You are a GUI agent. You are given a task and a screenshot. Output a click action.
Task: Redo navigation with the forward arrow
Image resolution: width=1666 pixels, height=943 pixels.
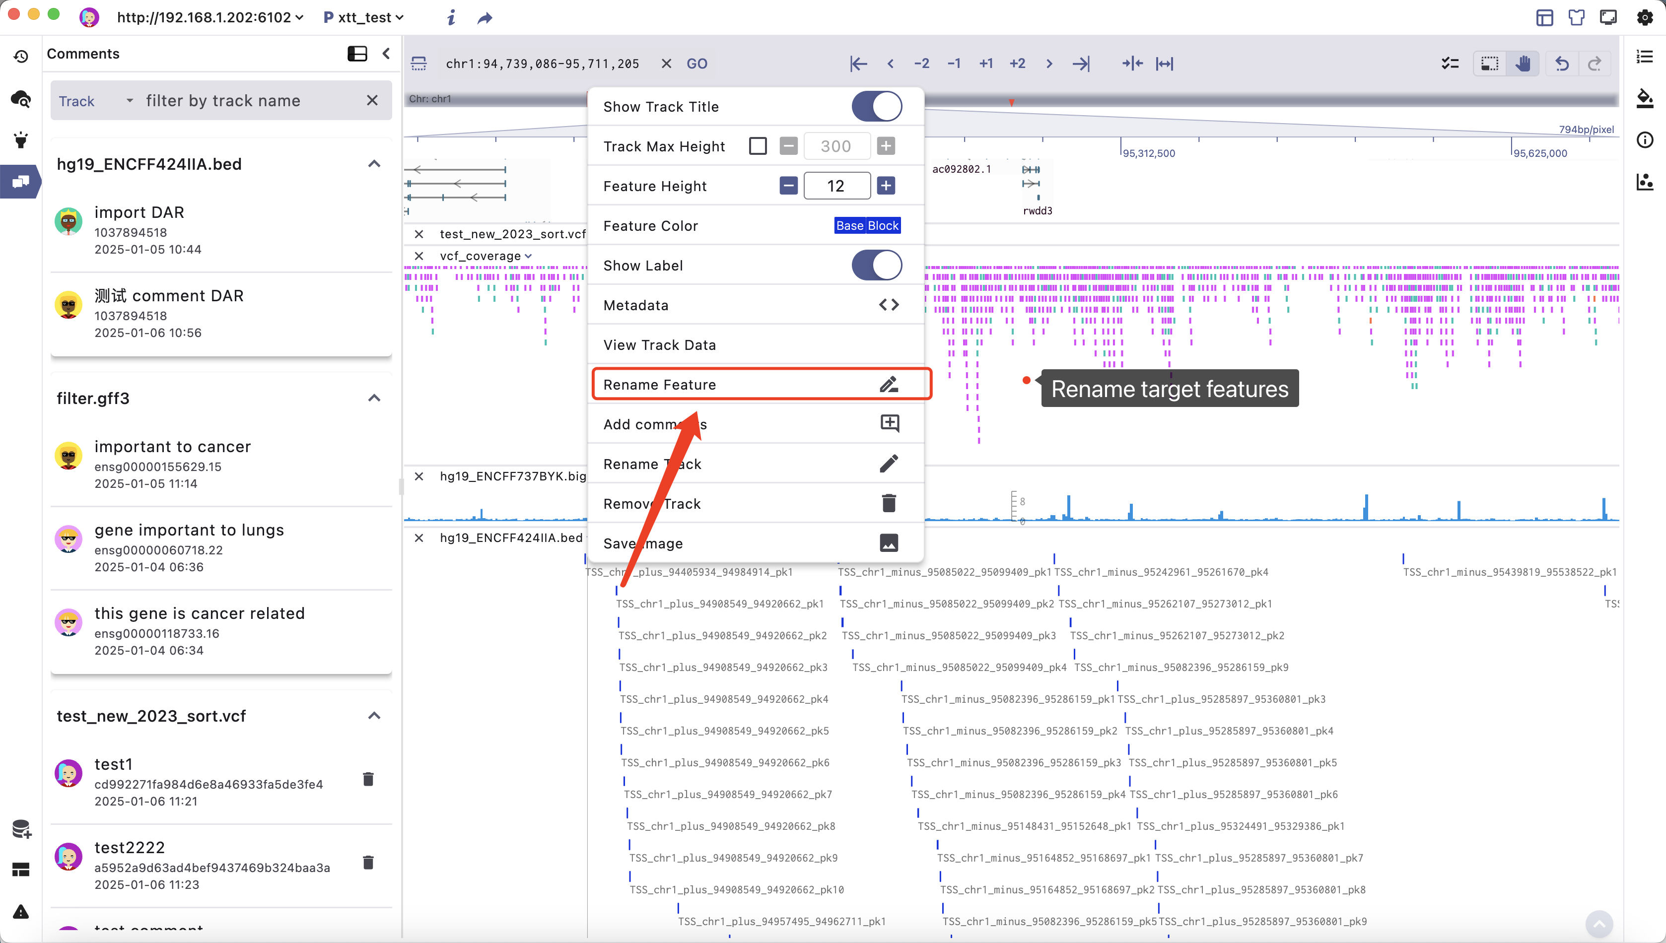[x=1594, y=64]
